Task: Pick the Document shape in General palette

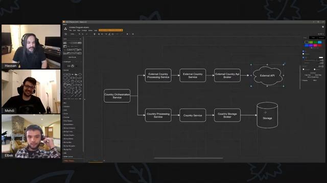Action: pyautogui.click(x=80, y=81)
